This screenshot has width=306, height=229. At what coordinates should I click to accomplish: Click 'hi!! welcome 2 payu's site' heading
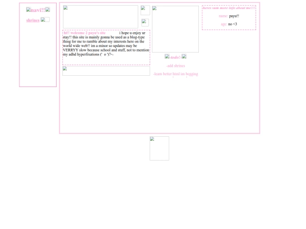[84, 33]
